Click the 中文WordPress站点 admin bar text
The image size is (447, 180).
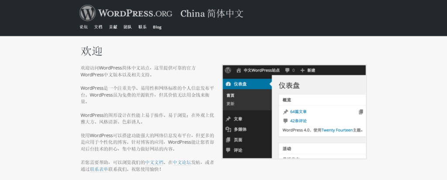coord(262,70)
